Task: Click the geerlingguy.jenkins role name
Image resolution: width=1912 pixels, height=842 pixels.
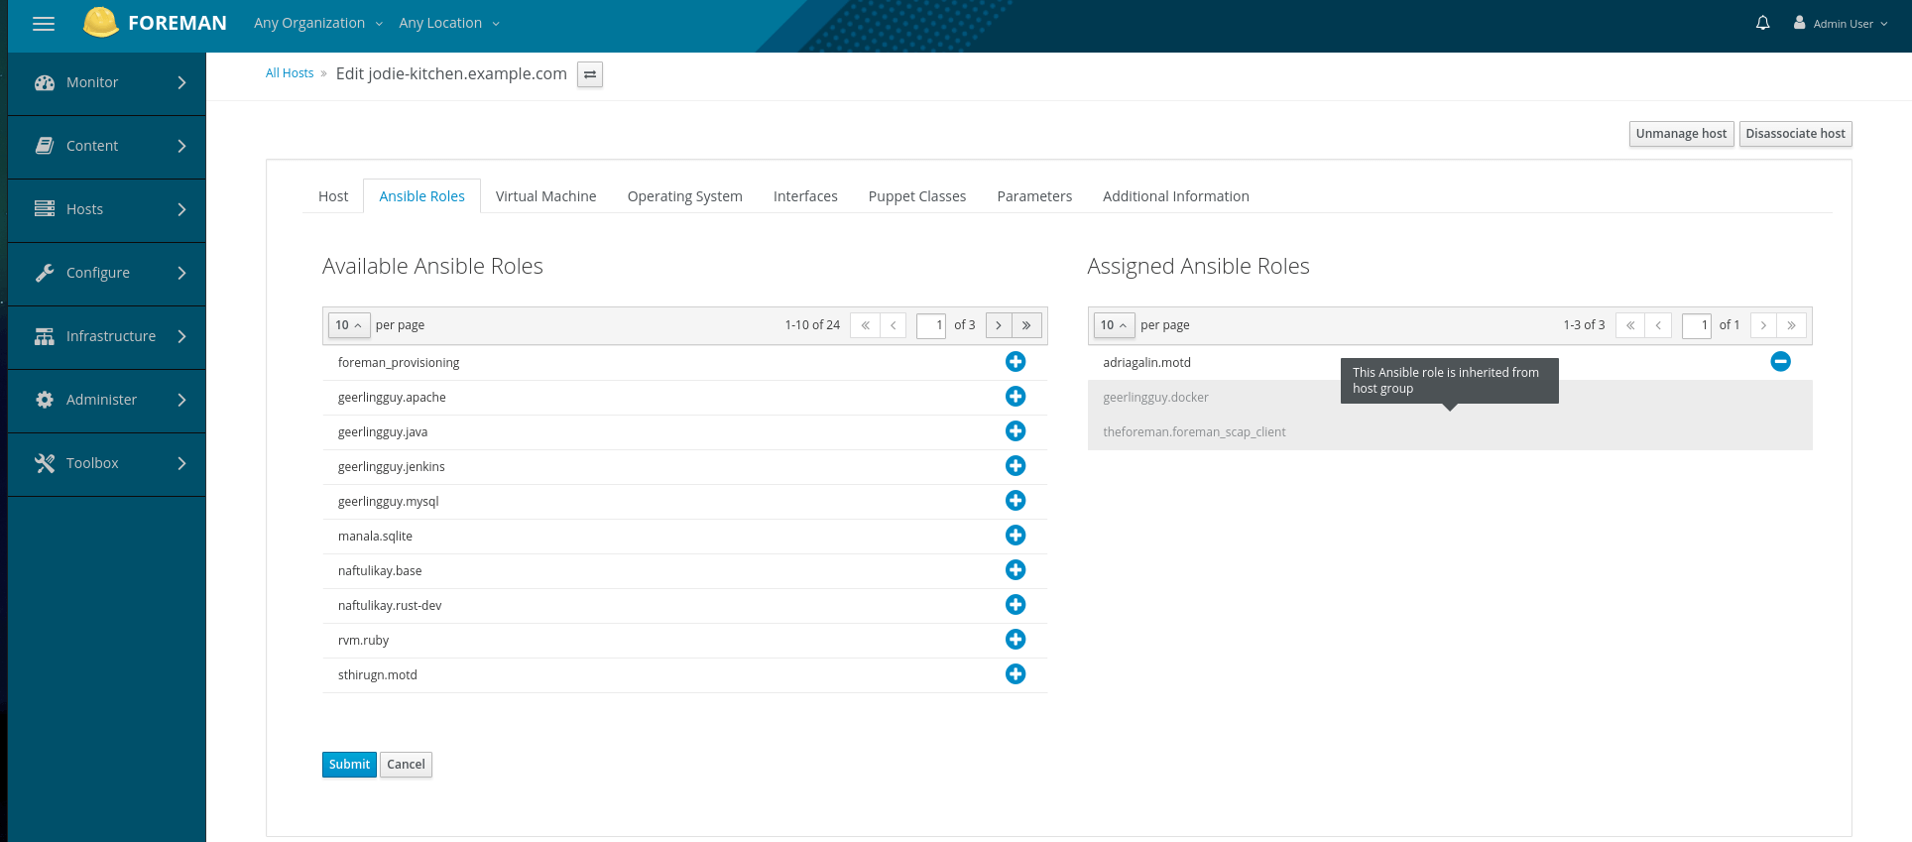Action: [392, 467]
